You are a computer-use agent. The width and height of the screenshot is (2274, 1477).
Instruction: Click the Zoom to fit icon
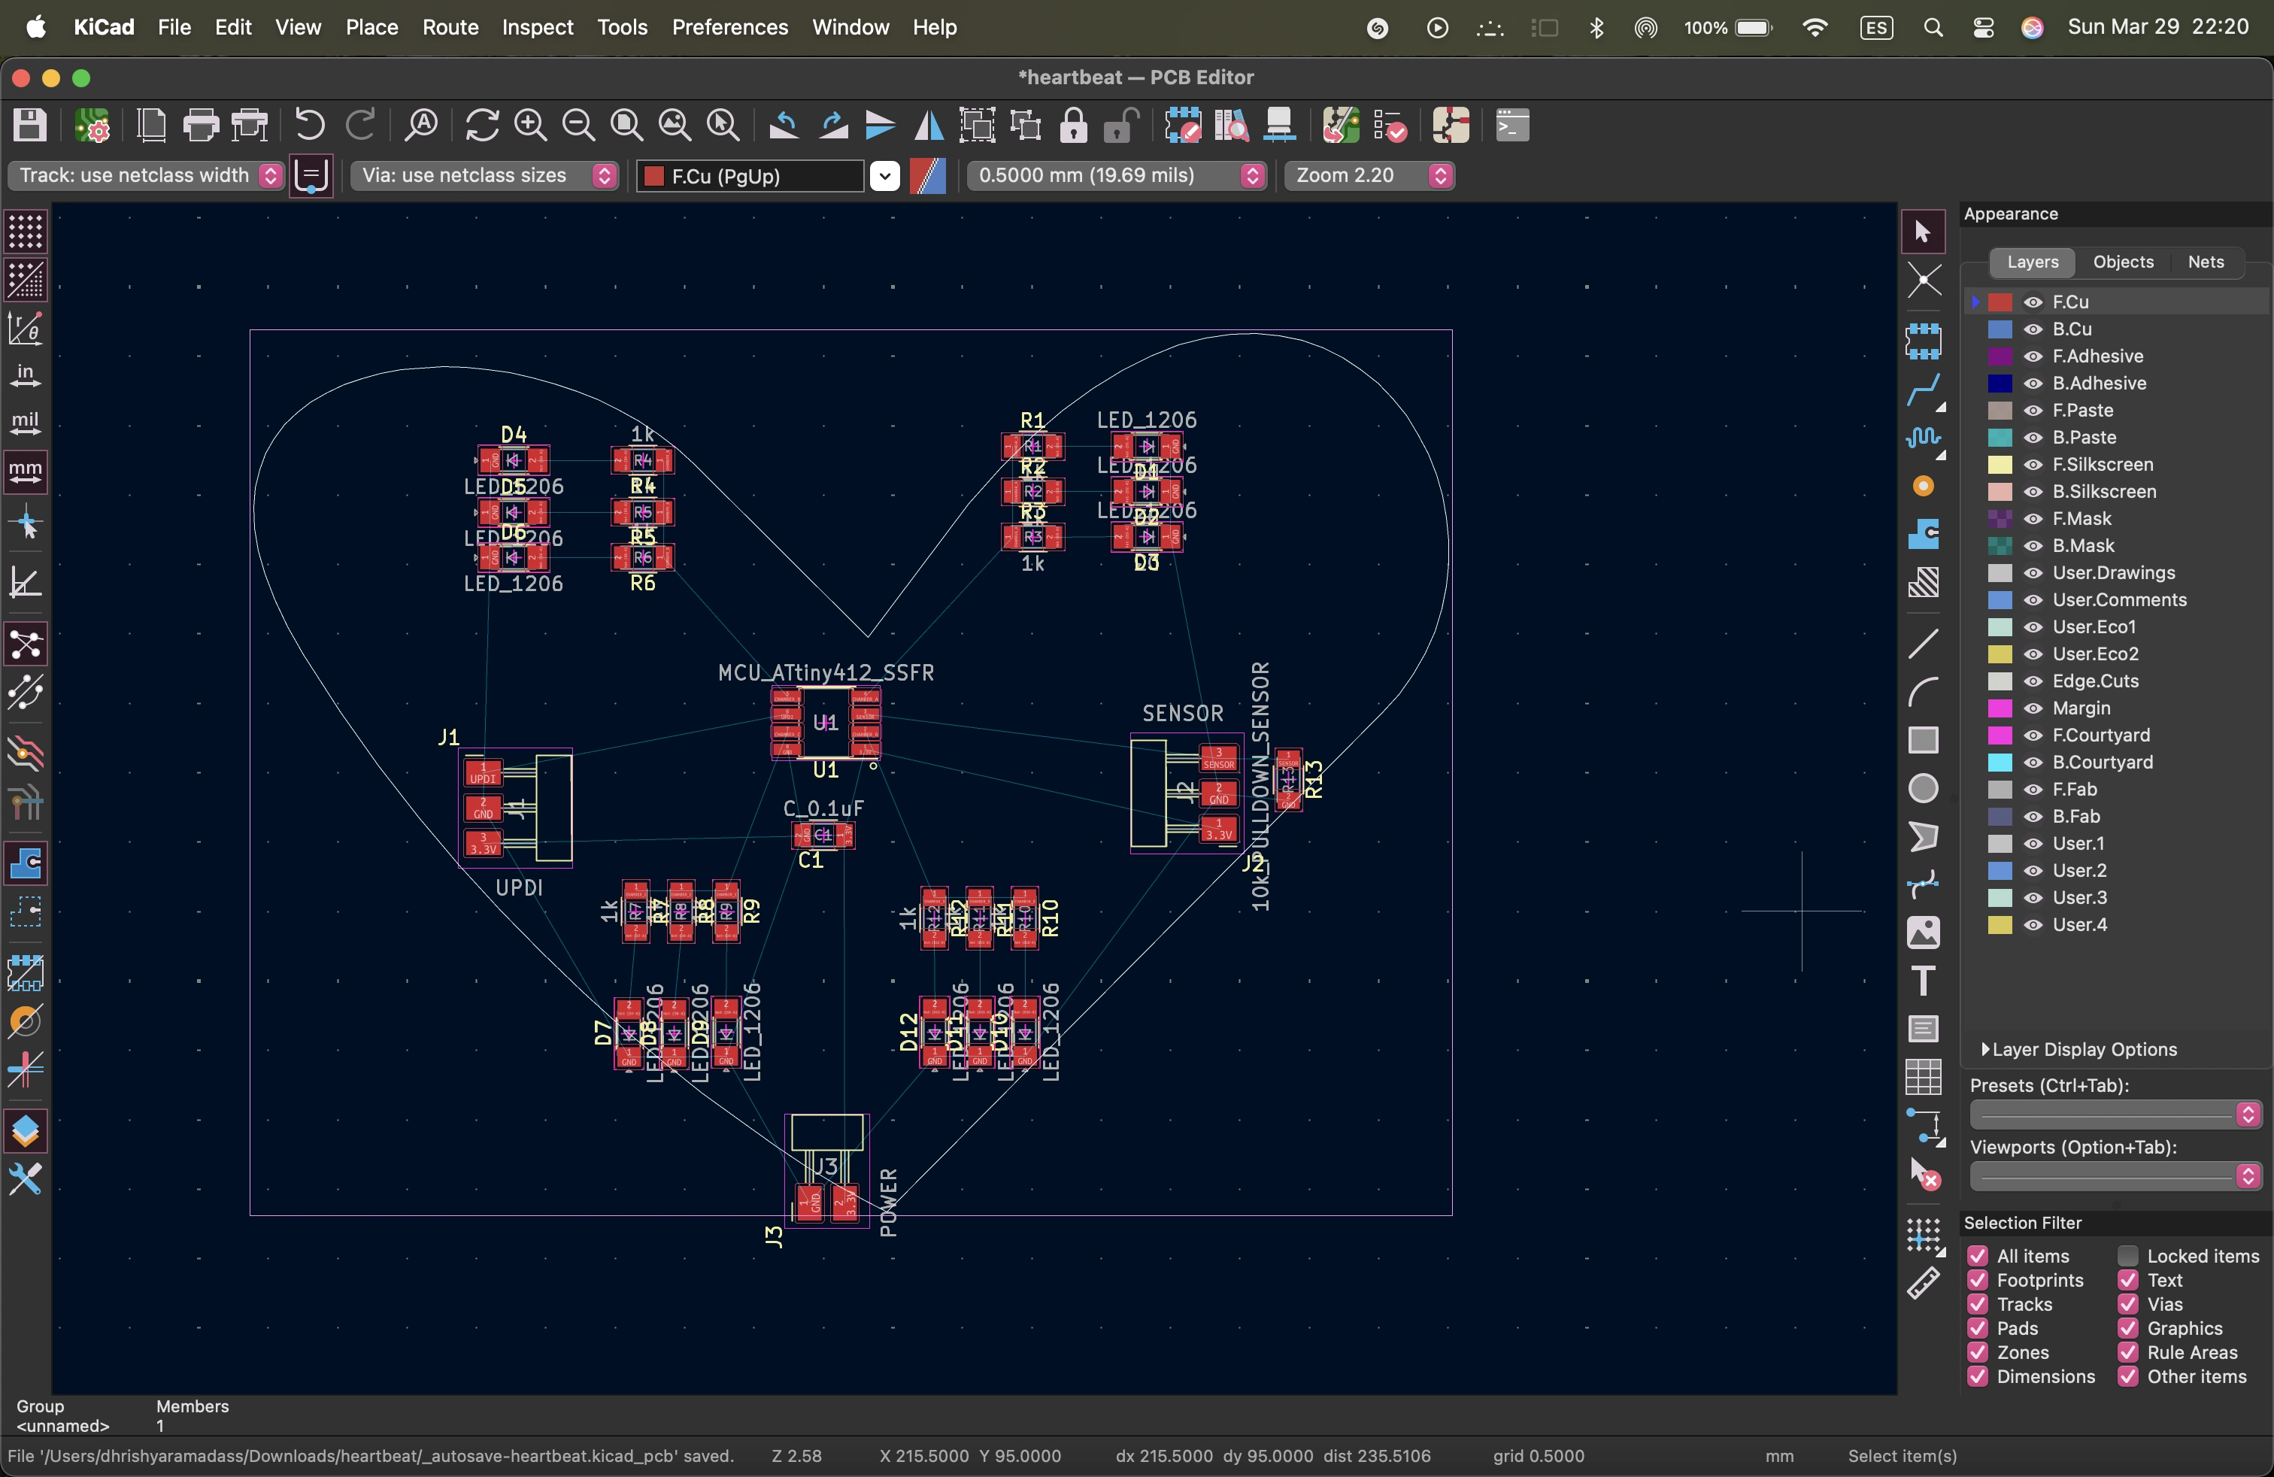pos(627,125)
